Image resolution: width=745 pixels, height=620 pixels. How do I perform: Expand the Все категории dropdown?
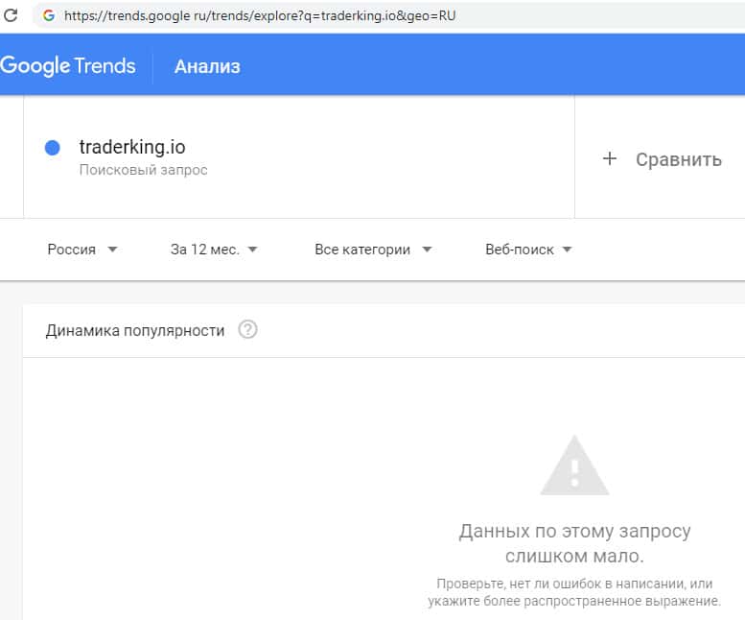point(373,250)
